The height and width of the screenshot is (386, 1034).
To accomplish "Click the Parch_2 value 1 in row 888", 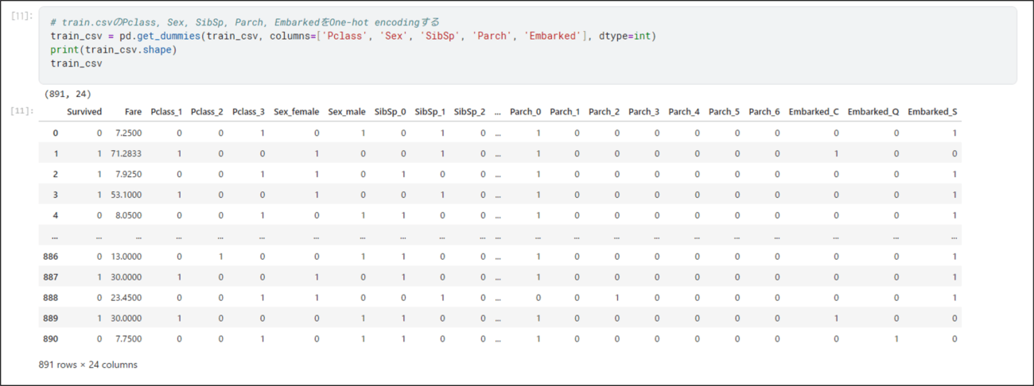I will tap(617, 298).
